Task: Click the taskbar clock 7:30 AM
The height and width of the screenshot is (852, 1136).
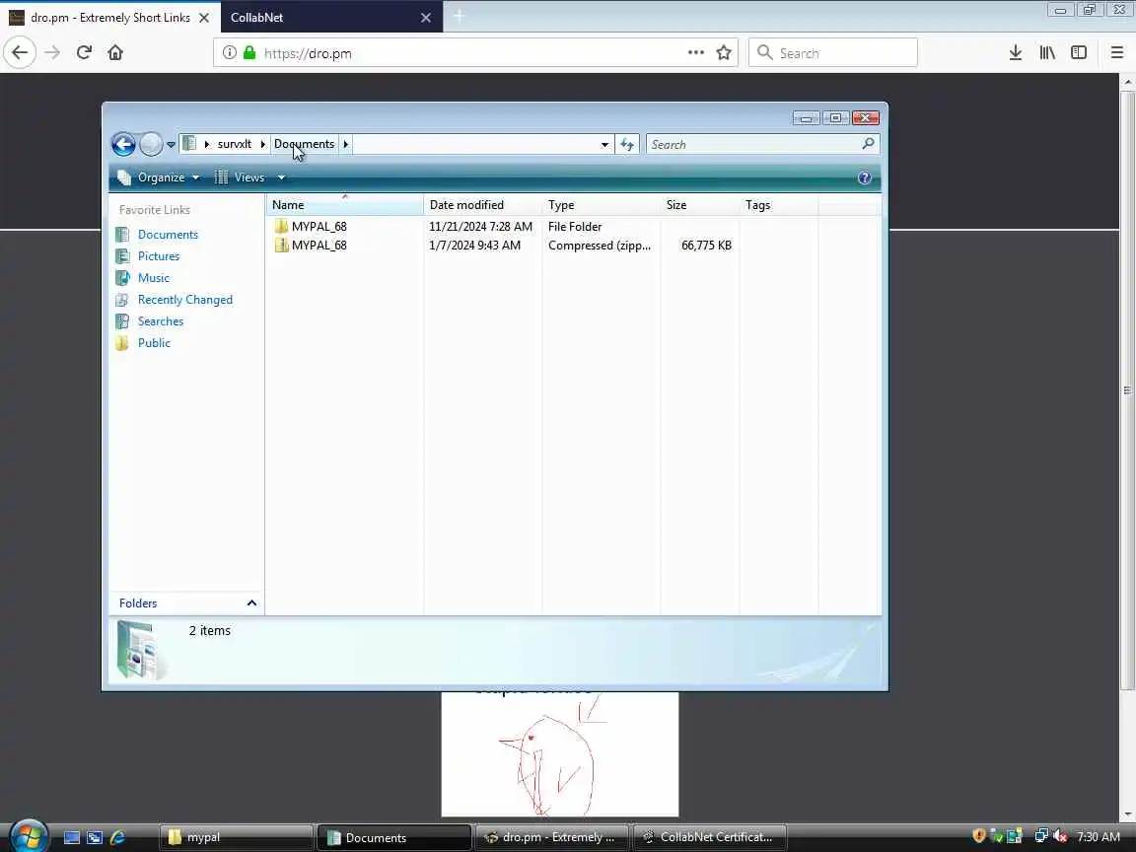Action: tap(1099, 837)
